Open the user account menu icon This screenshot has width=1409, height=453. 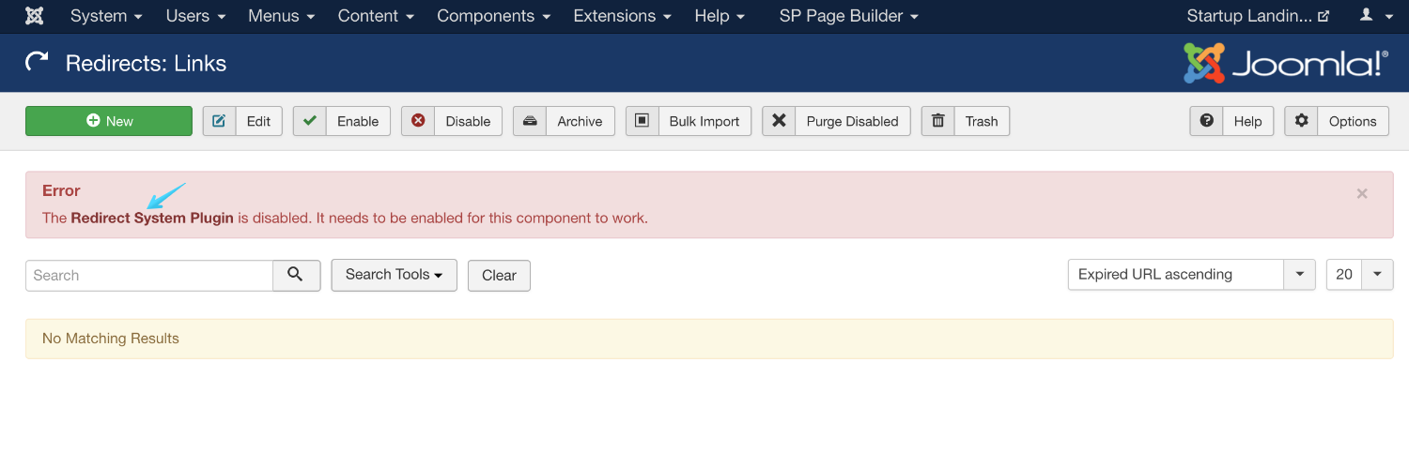1371,16
